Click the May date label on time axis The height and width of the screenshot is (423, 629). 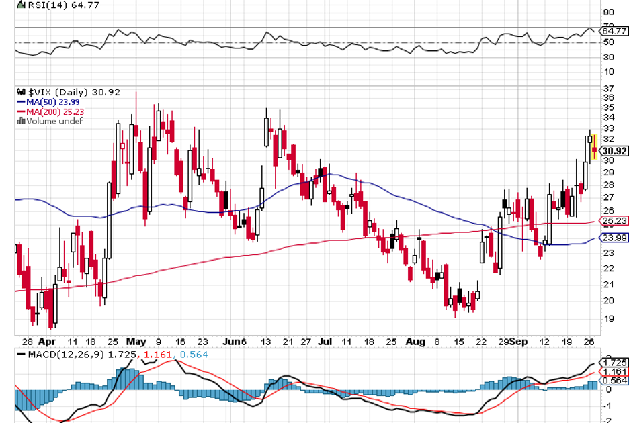pyautogui.click(x=136, y=341)
